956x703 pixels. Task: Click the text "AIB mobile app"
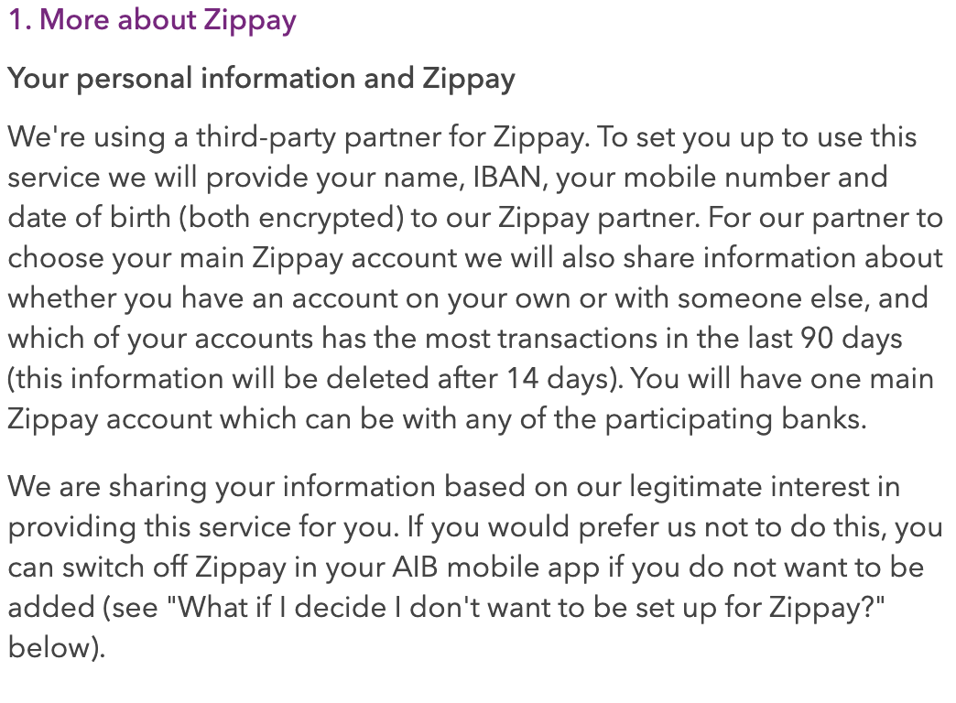point(495,567)
